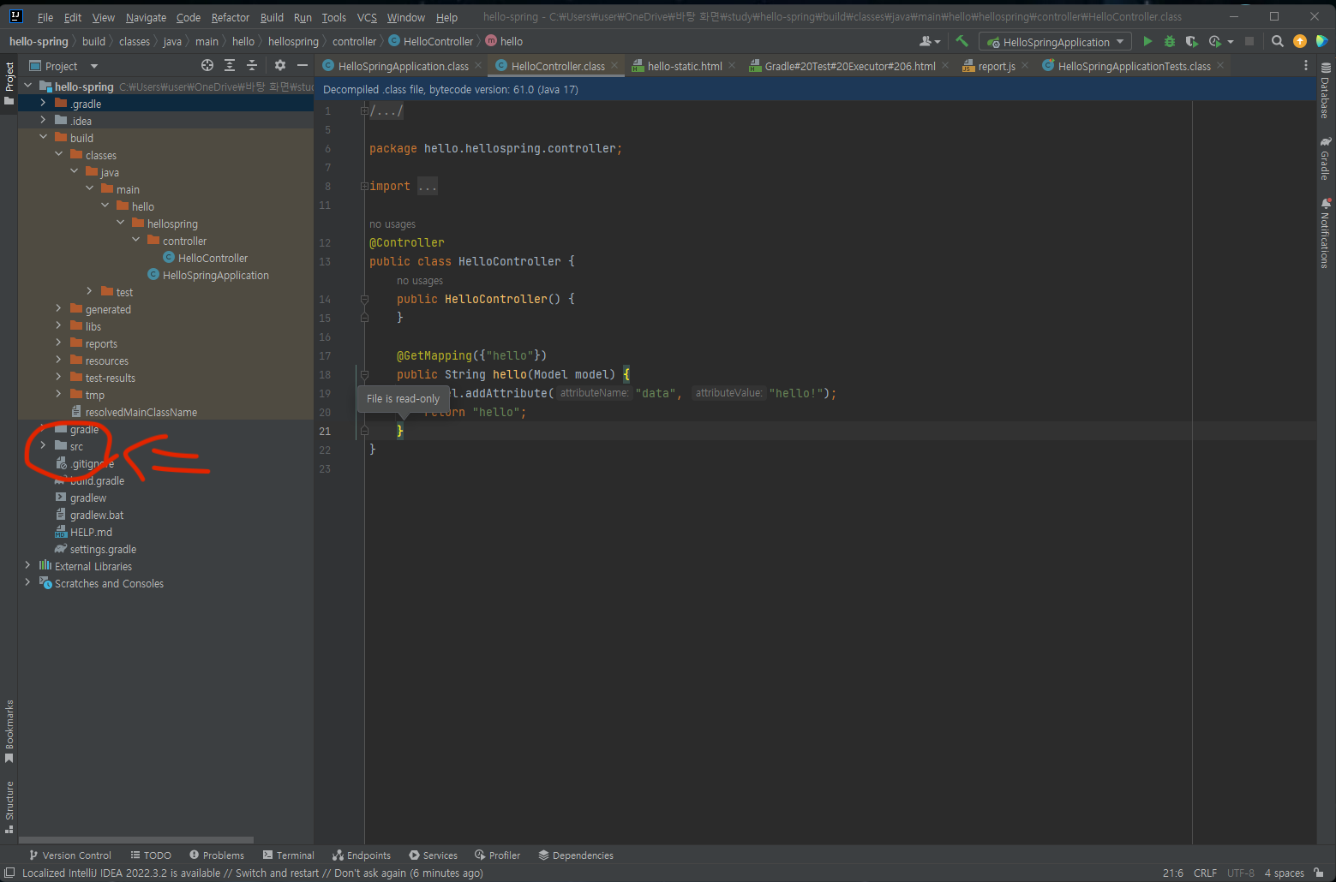1336x882 pixels.
Task: Switch to HelloSpringApplication.class tab
Action: (403, 66)
